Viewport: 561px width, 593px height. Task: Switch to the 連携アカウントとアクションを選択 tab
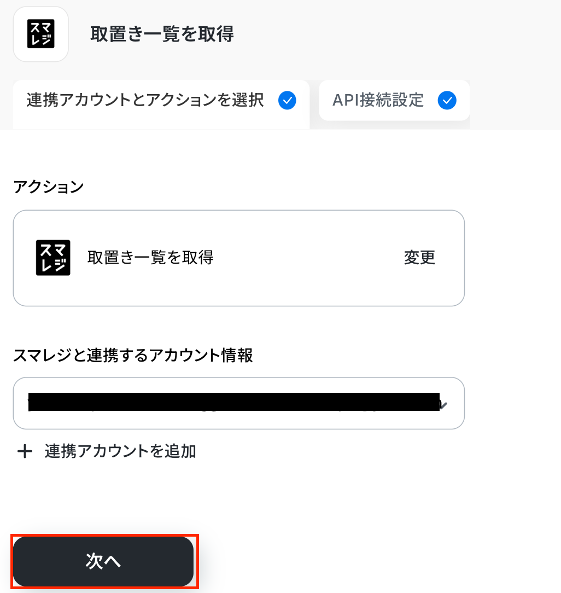[x=145, y=101]
